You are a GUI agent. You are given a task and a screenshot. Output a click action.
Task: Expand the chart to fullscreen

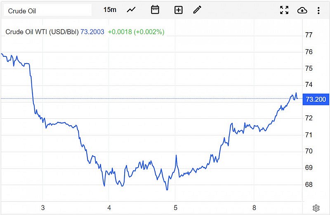284,10
